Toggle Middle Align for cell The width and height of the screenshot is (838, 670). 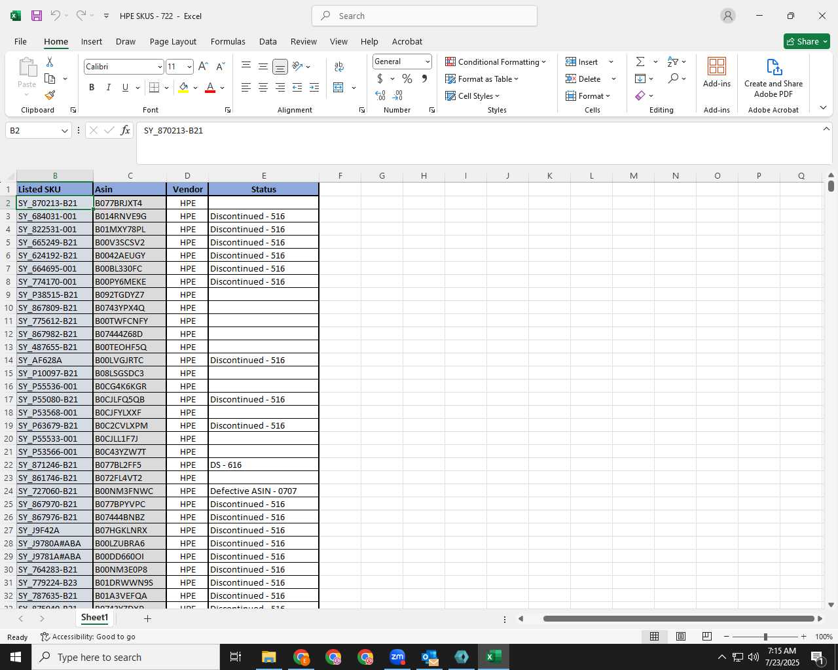[x=263, y=66]
